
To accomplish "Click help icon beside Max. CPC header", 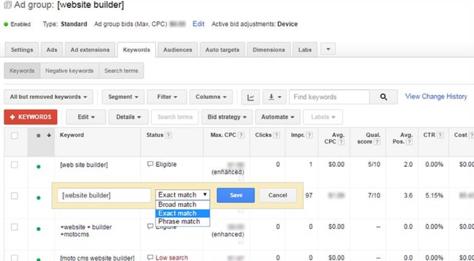I will click(241, 135).
